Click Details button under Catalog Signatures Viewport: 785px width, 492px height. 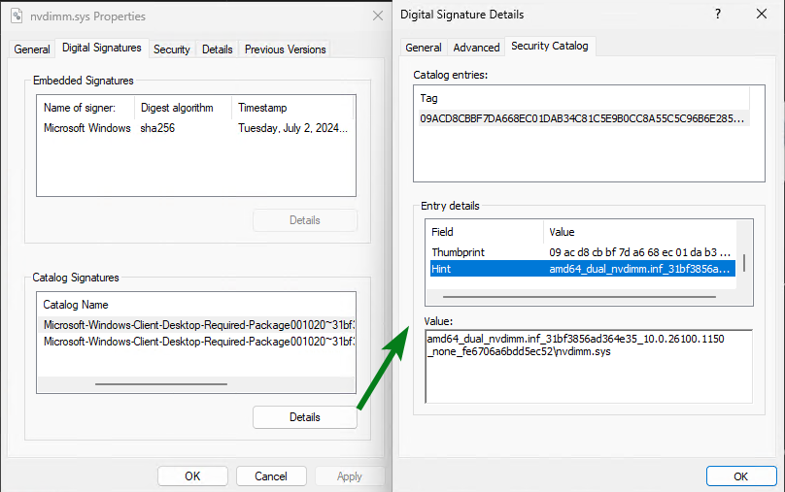click(x=305, y=417)
